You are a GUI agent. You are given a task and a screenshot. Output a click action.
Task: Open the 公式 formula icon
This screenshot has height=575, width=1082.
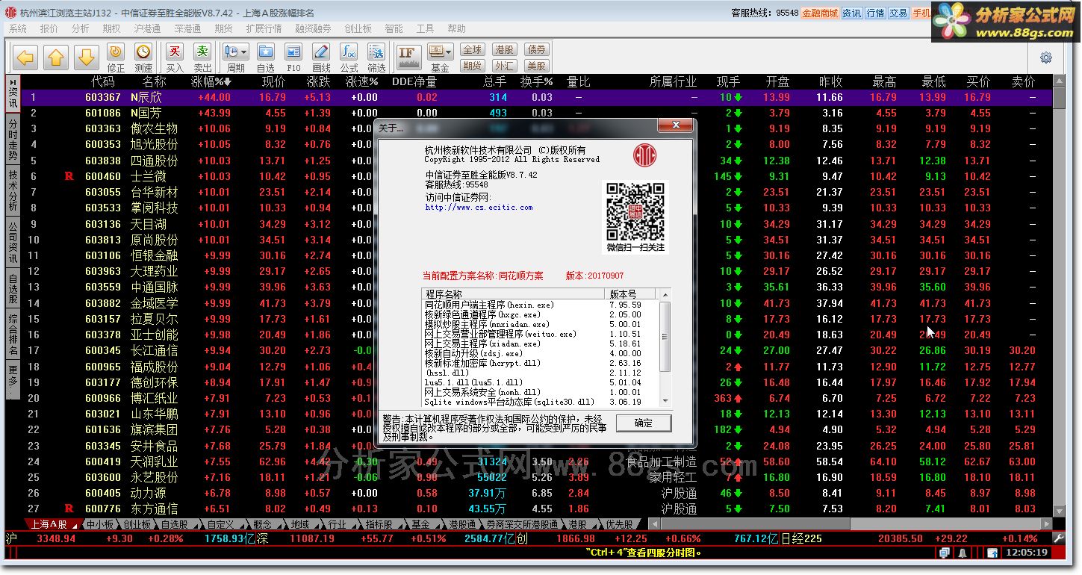(x=349, y=57)
